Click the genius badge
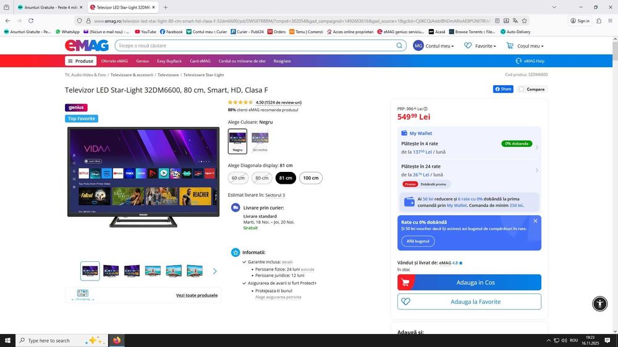618x347 pixels. pos(76,107)
